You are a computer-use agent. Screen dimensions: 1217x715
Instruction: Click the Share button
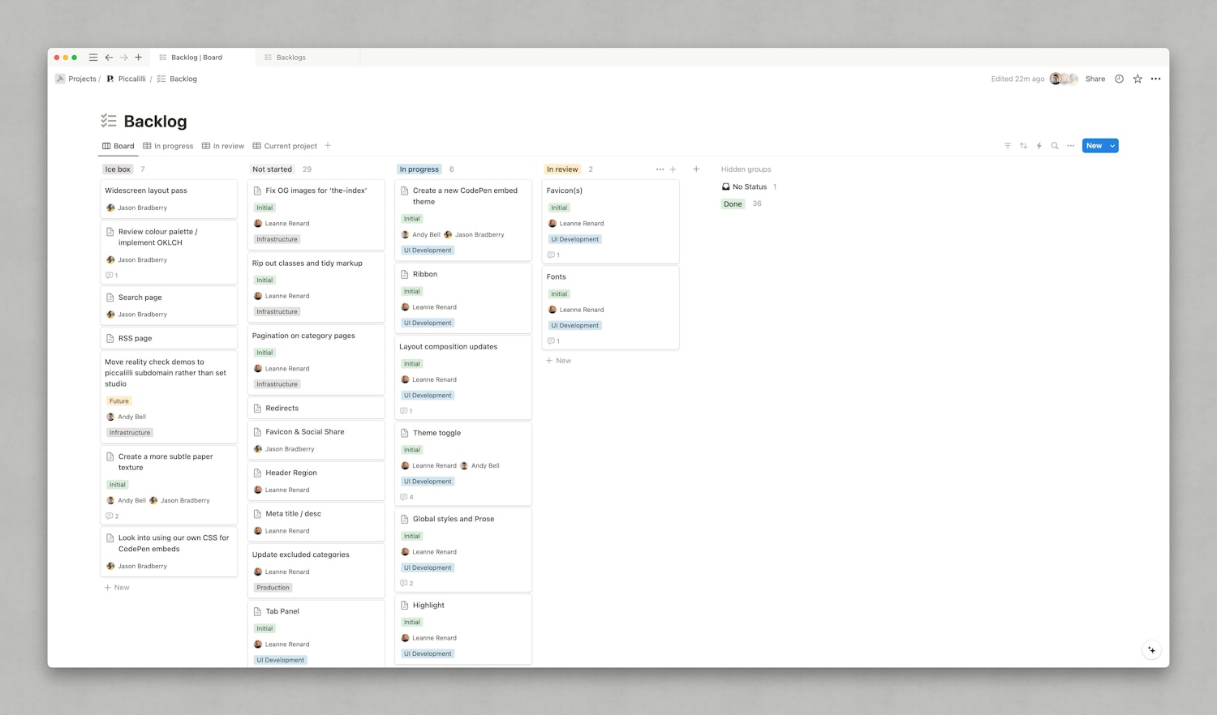pos(1095,79)
